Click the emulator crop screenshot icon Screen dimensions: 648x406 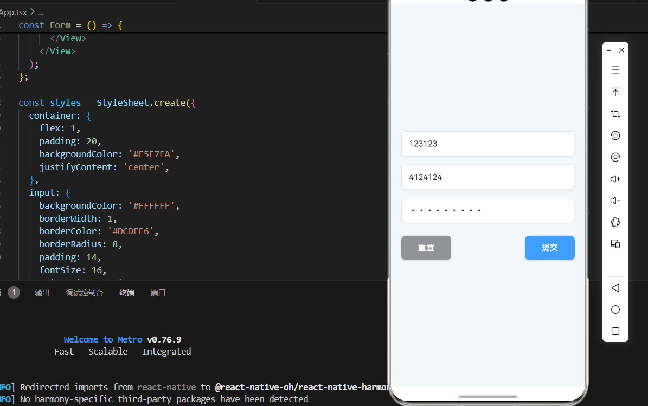click(615, 114)
